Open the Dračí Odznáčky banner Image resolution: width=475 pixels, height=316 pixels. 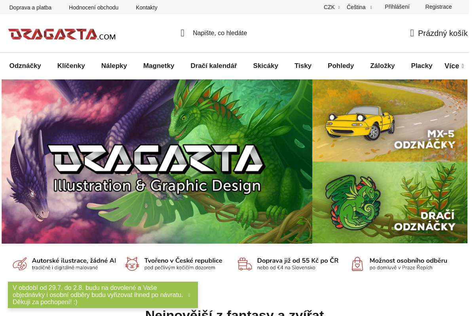point(390,203)
